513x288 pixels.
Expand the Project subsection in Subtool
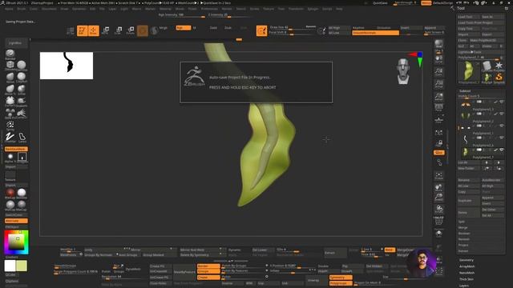pos(463,245)
